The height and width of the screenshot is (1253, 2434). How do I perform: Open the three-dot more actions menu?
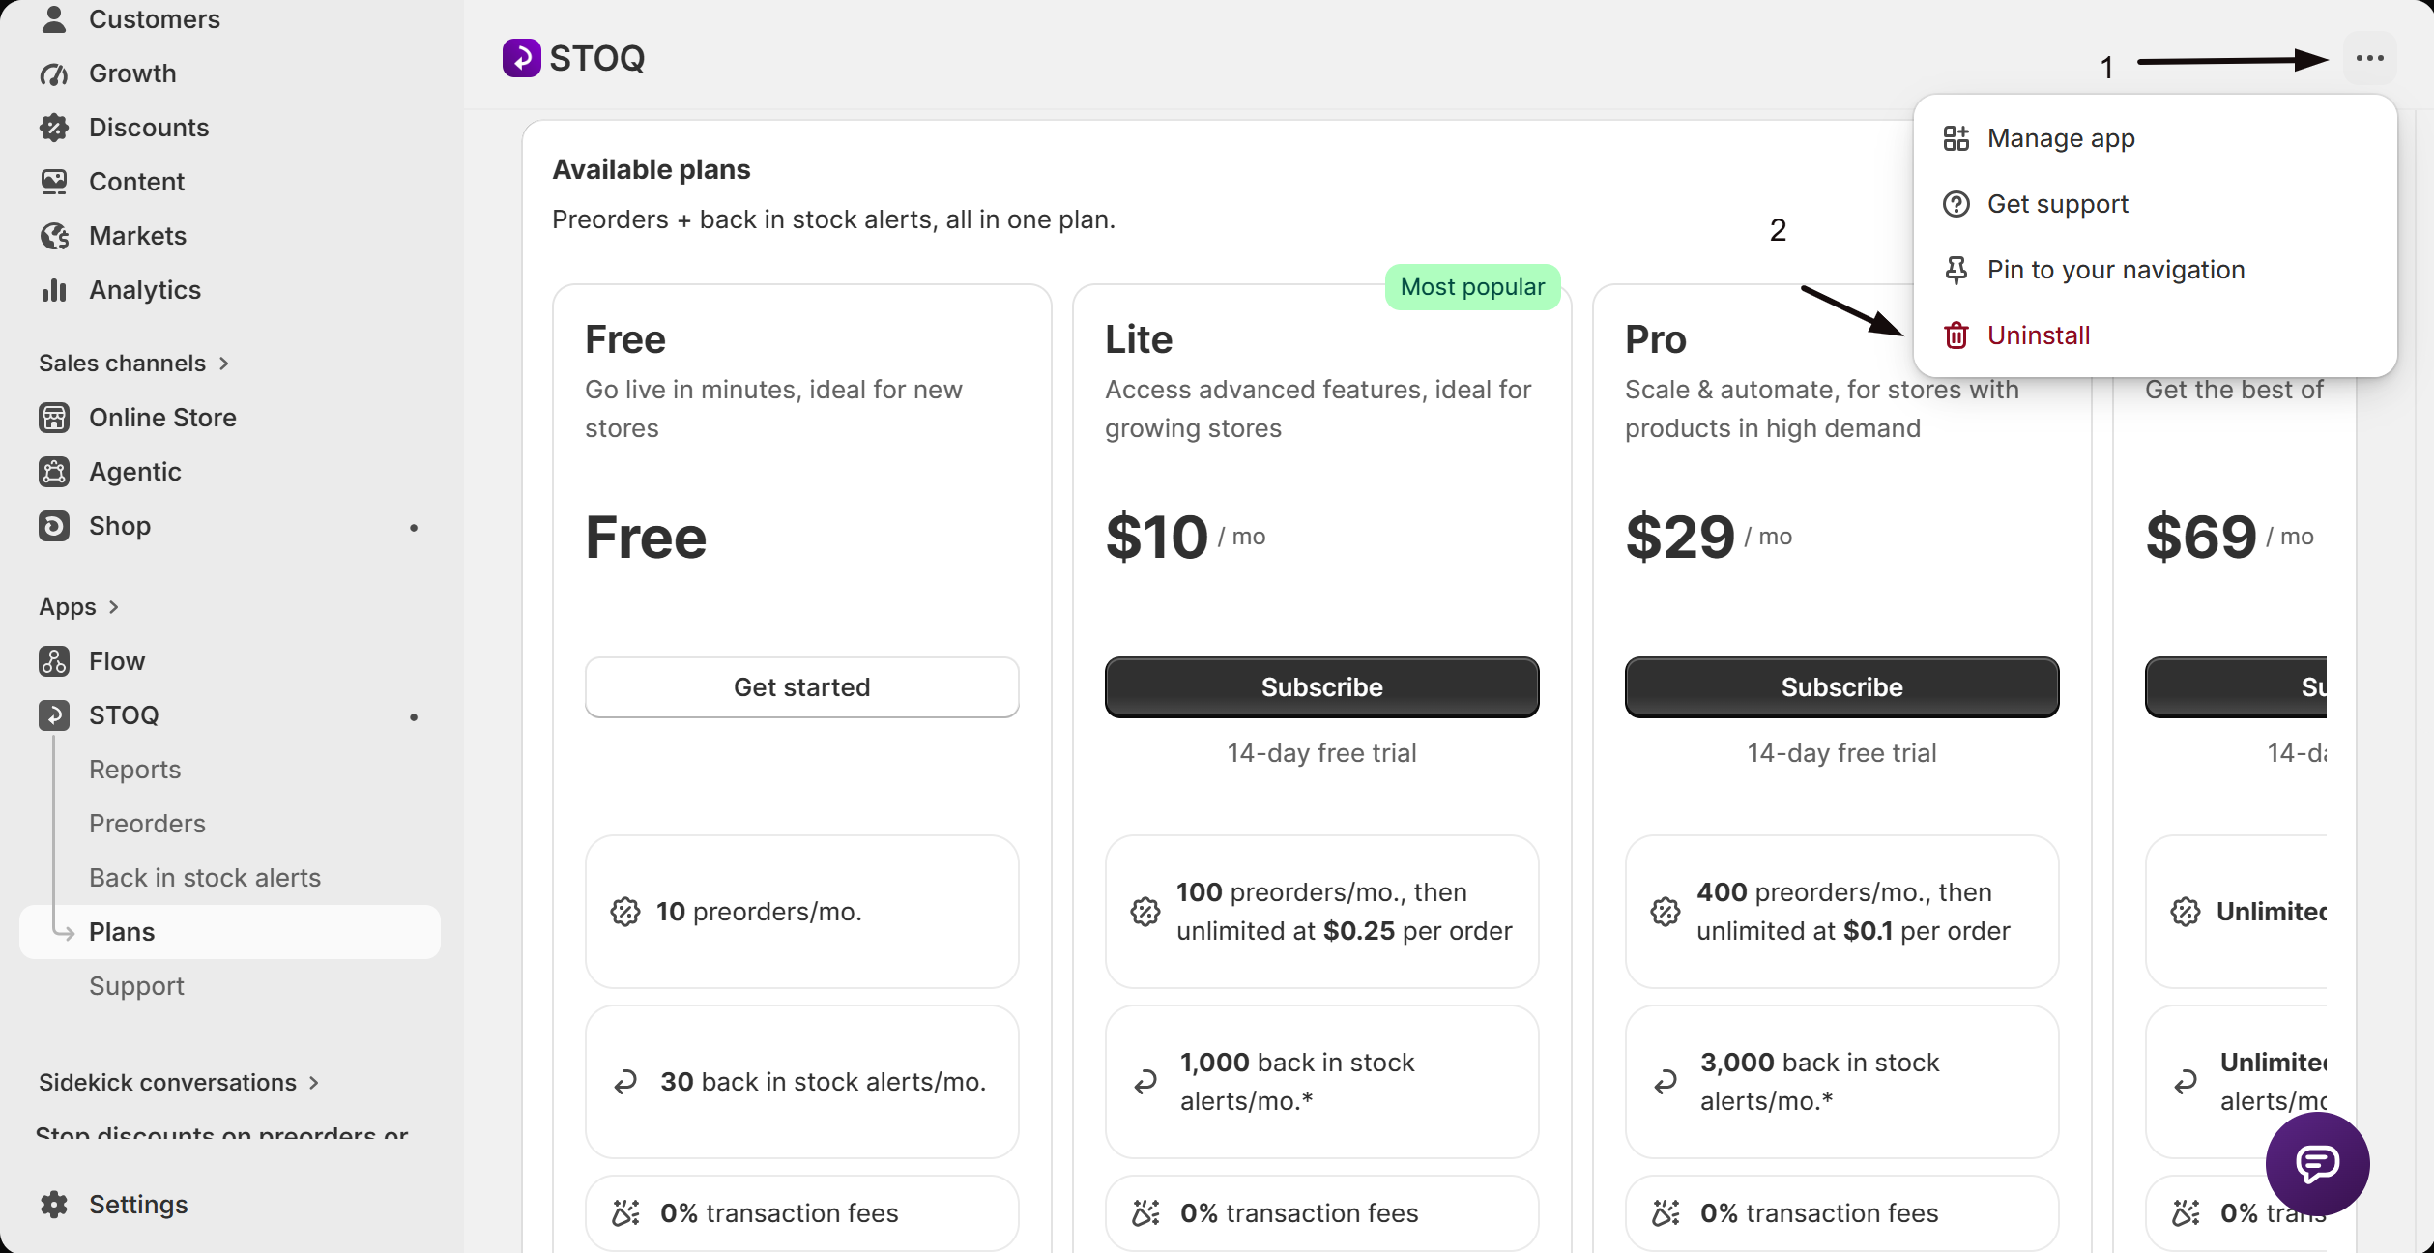coord(2369,59)
